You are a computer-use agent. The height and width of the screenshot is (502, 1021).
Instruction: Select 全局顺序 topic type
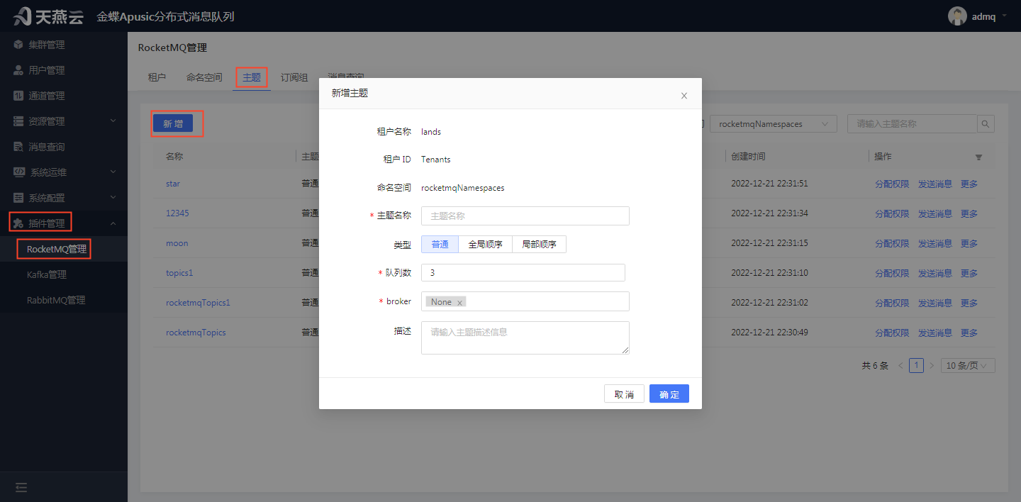click(485, 244)
